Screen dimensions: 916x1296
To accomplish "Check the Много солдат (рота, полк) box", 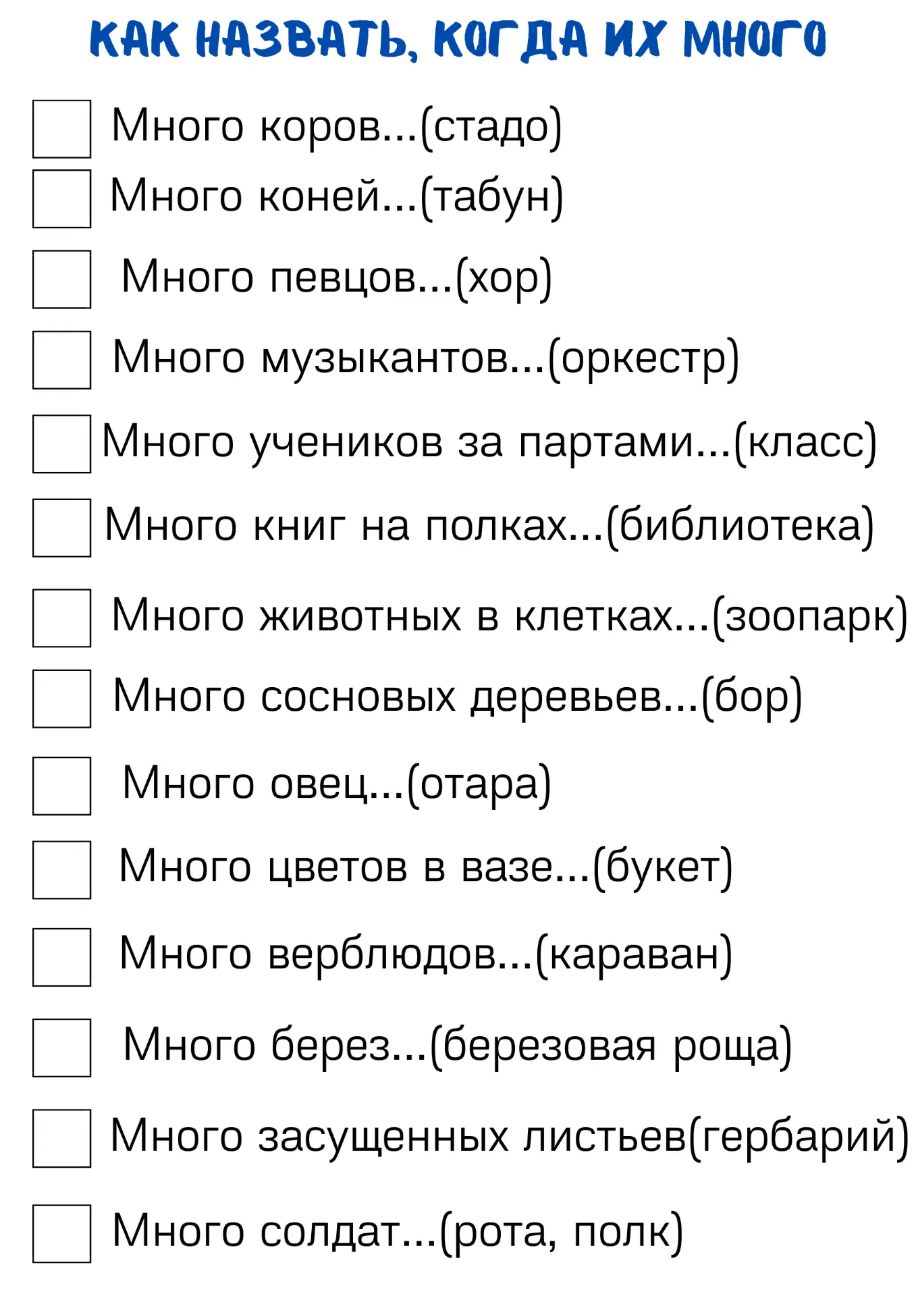I will (61, 1233).
